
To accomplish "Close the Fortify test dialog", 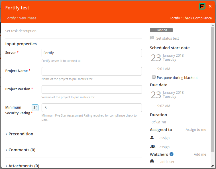I will coord(210,6).
